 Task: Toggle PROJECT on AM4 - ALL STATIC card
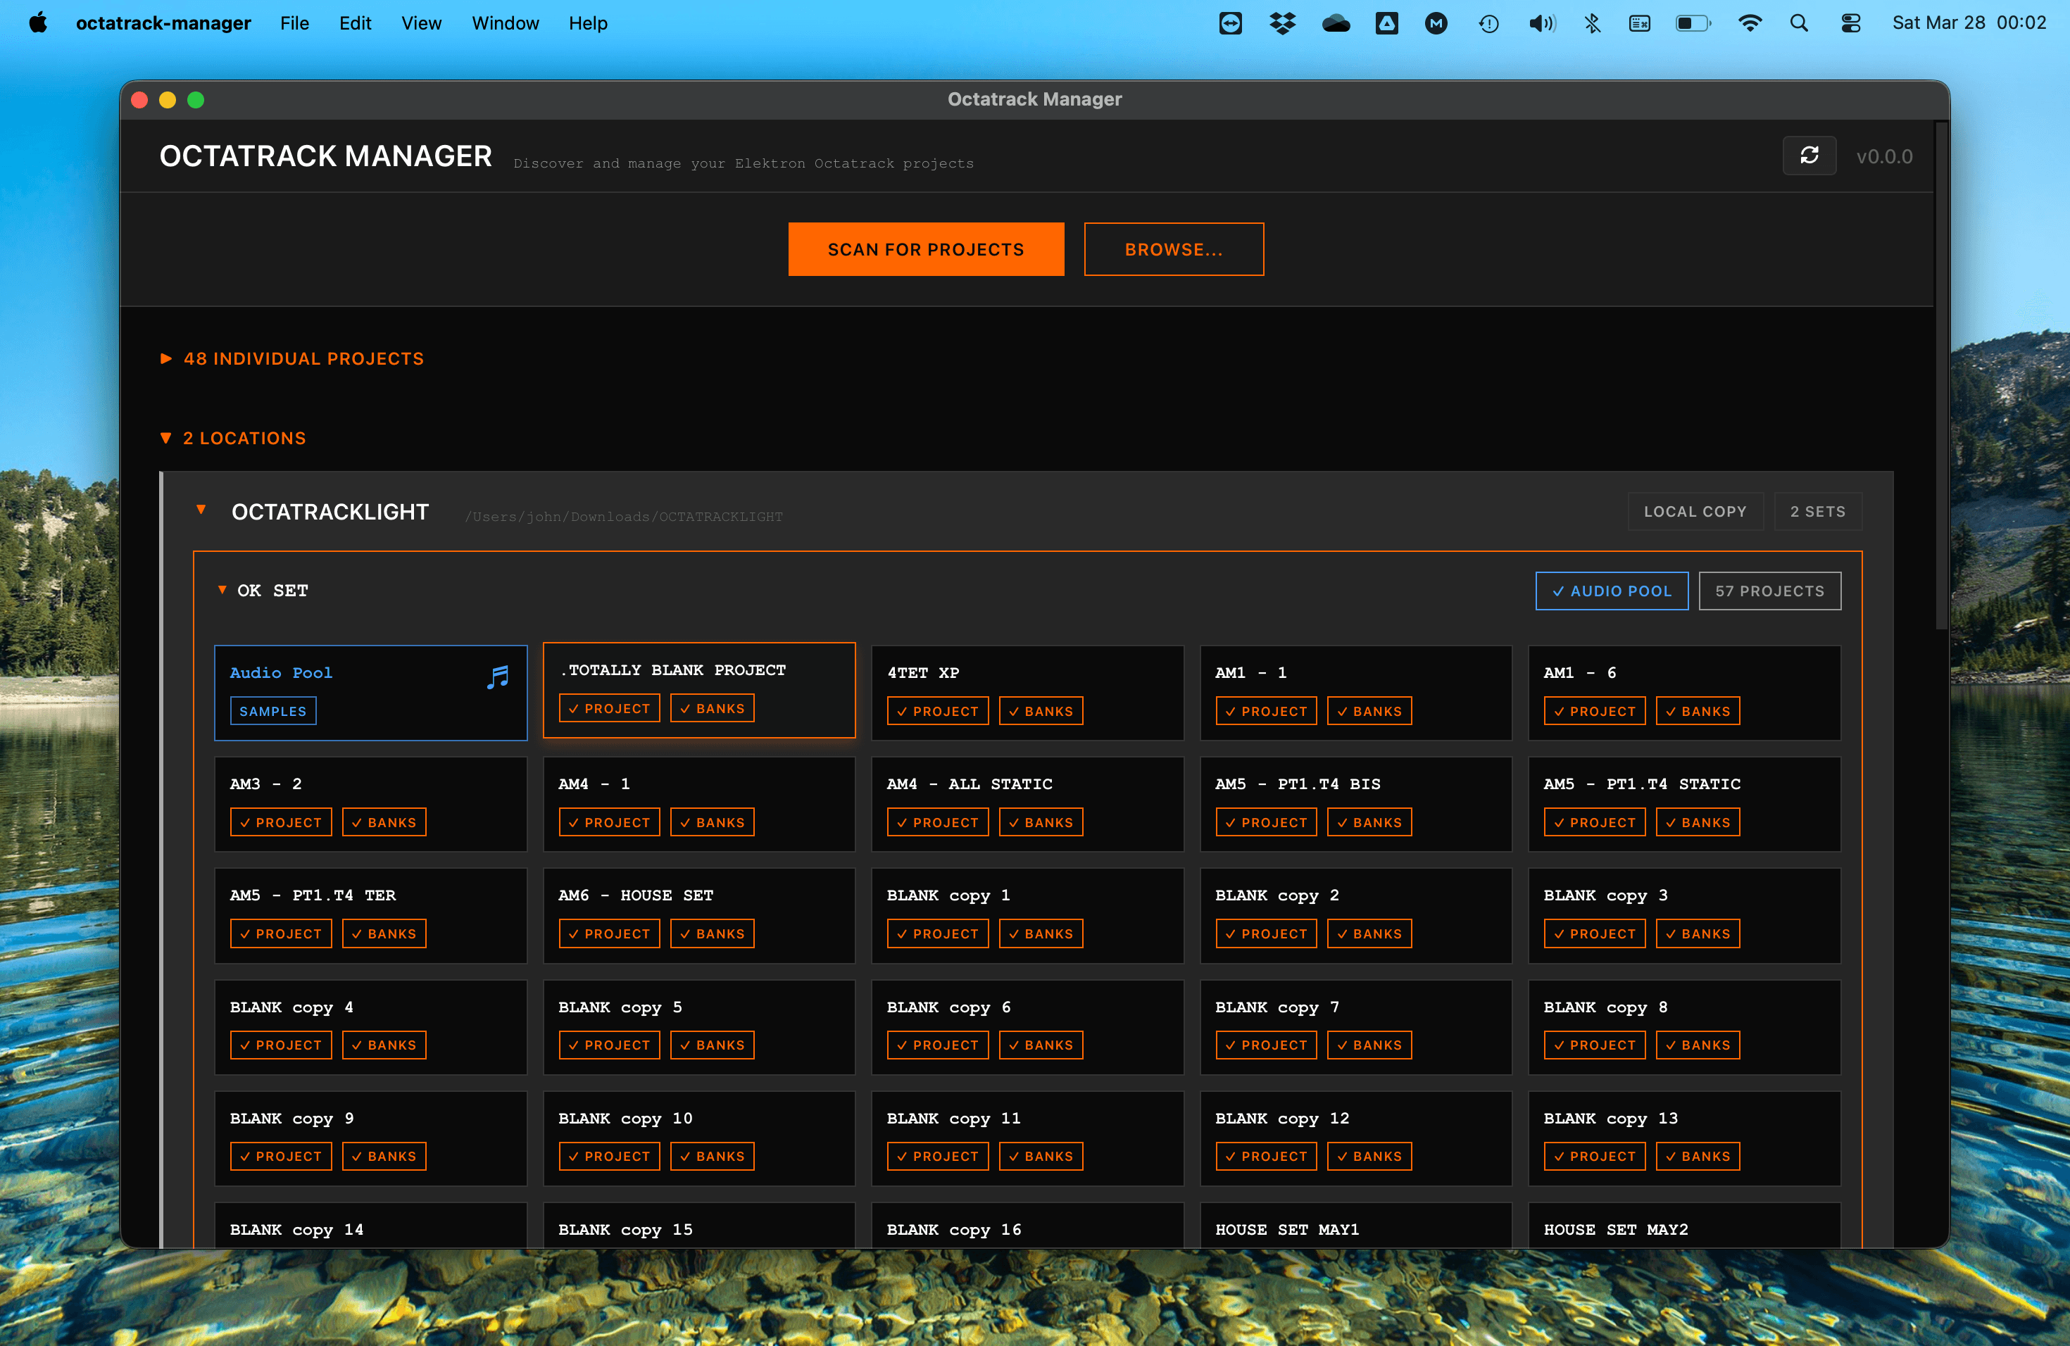[x=938, y=822]
